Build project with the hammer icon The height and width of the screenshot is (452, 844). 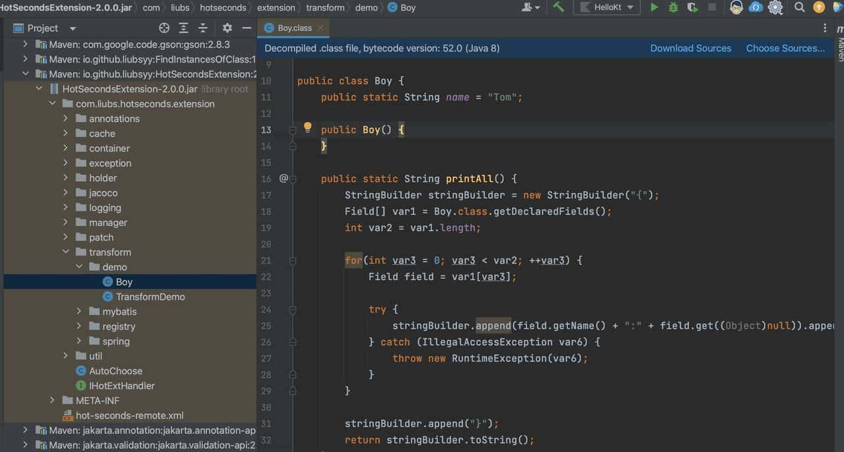[x=558, y=7]
